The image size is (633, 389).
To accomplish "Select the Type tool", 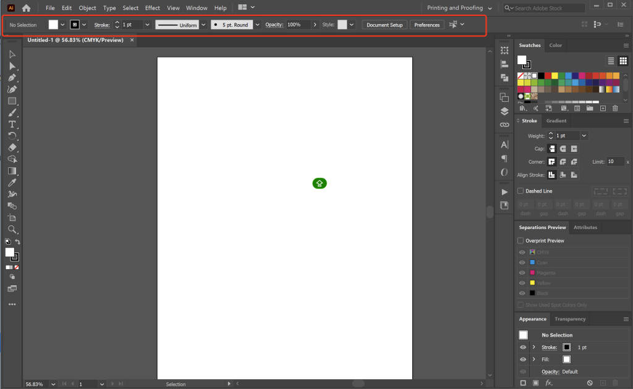I will coord(12,124).
